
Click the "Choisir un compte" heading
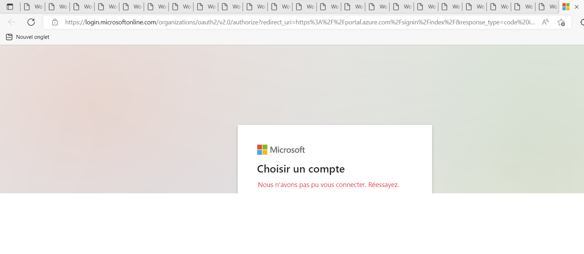click(x=301, y=169)
